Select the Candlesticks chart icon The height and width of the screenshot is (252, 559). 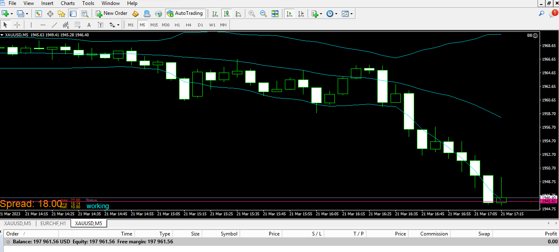[x=227, y=14]
